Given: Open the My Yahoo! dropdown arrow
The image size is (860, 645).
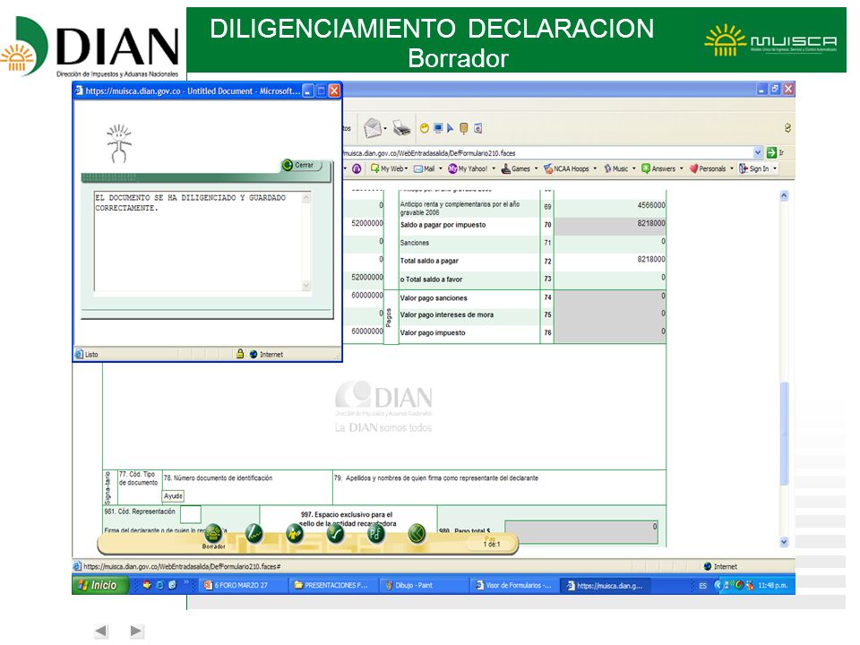Looking at the screenshot, I should 494,169.
